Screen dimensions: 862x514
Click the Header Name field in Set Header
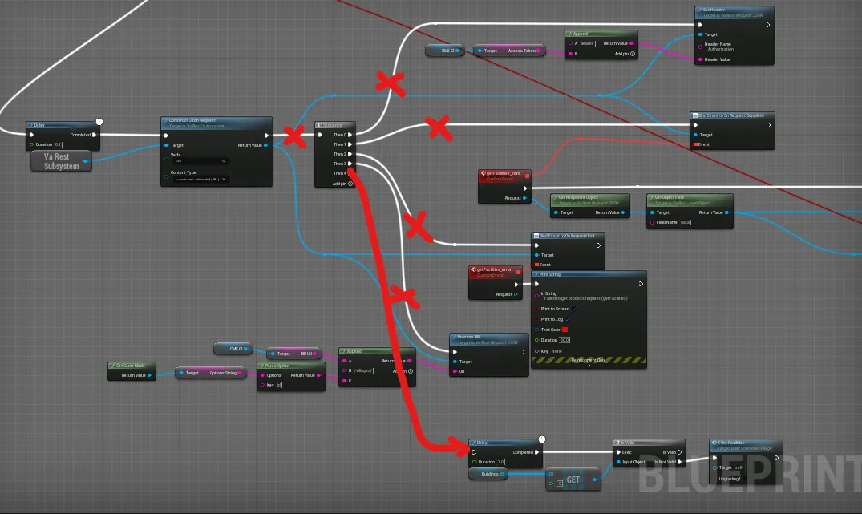point(722,49)
